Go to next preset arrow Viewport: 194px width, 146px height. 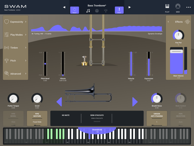click(x=130, y=7)
